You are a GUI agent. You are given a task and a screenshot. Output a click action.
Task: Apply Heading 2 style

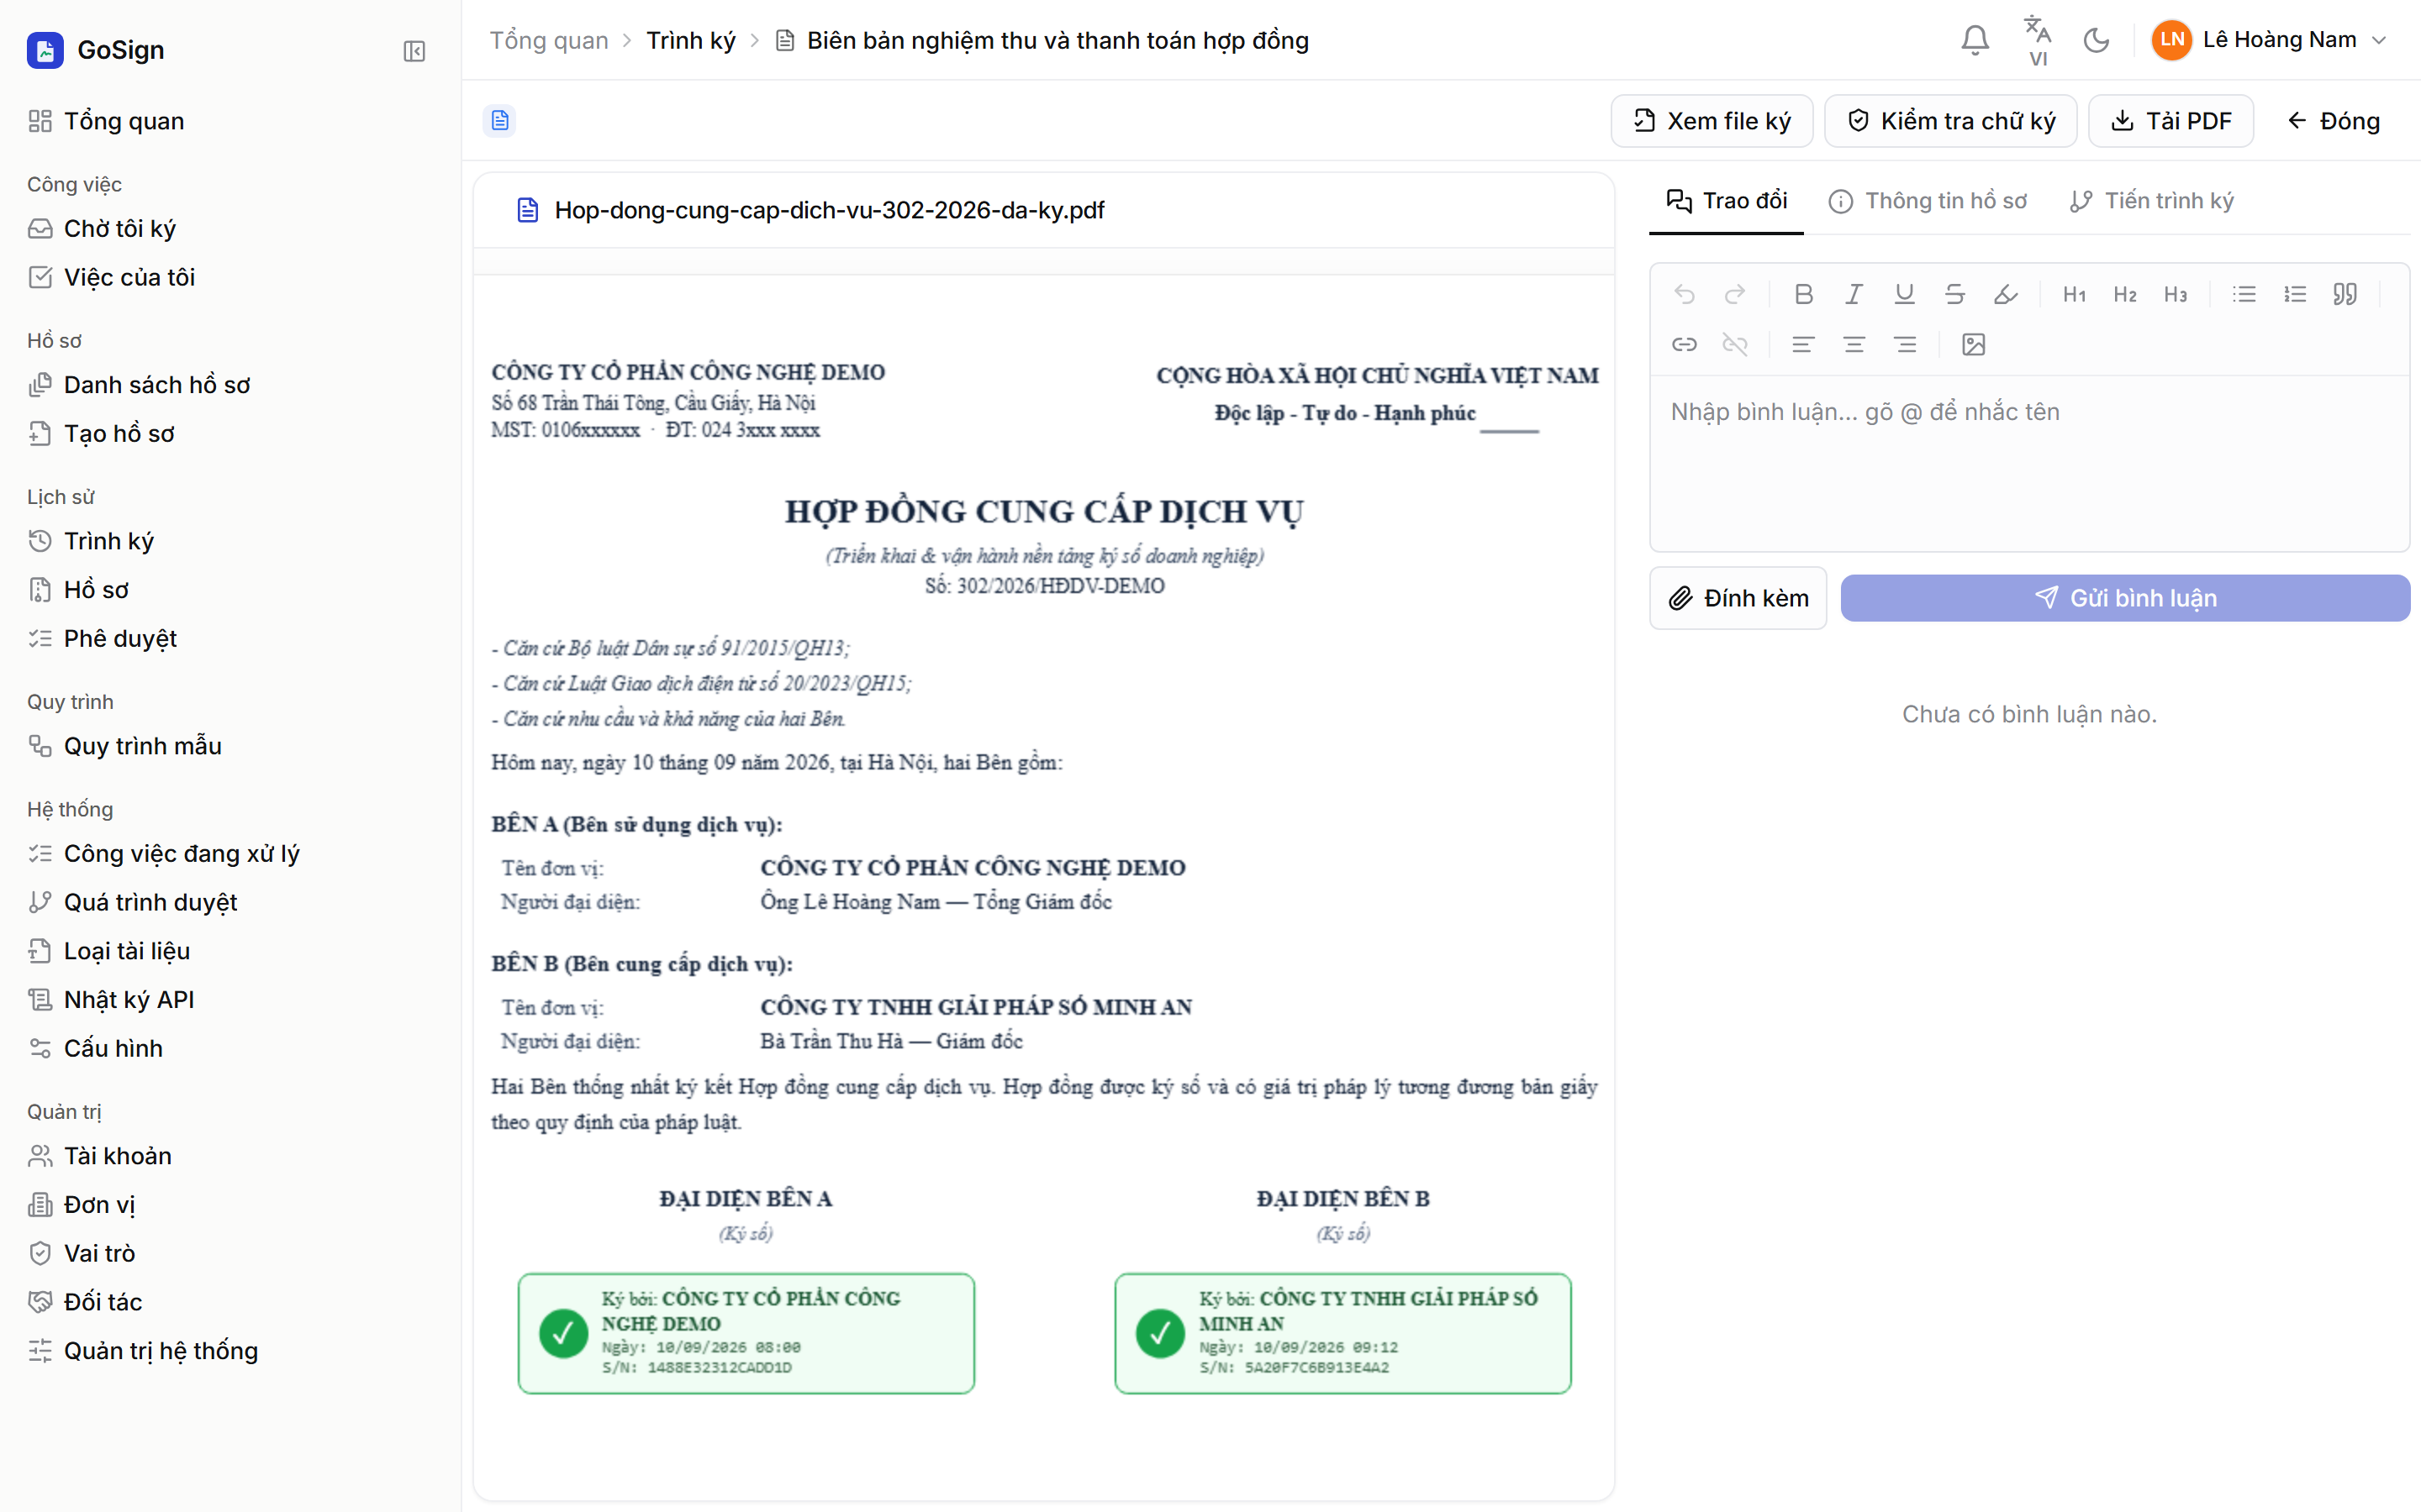[x=2125, y=294]
